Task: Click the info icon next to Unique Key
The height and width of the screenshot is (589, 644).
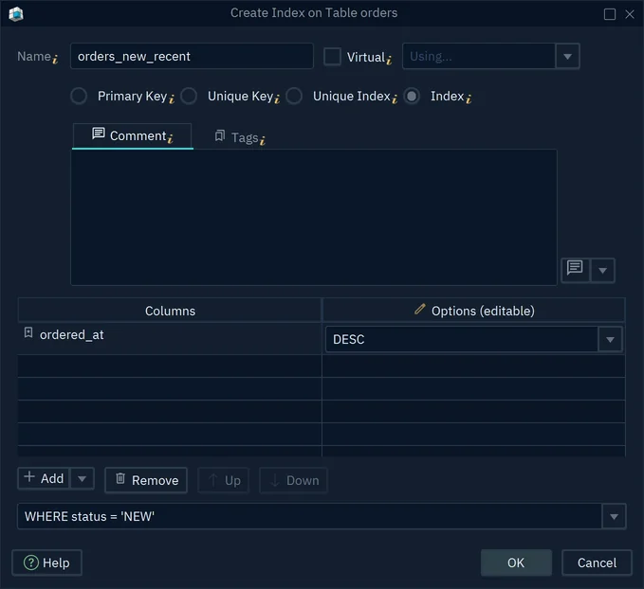Action: (277, 98)
